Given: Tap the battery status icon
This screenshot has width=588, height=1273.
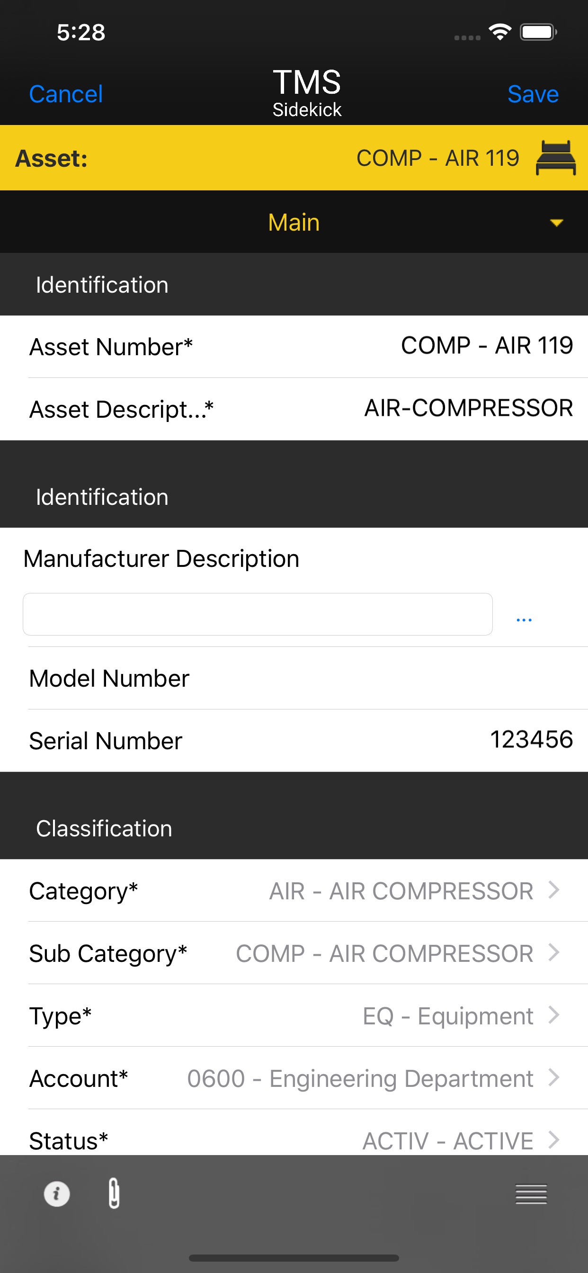Looking at the screenshot, I should (538, 32).
